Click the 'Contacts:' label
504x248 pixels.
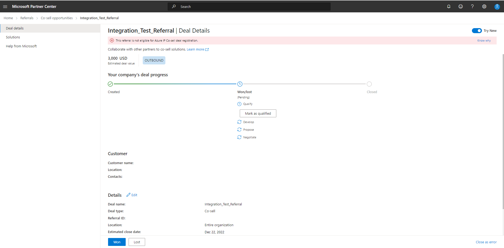pyautogui.click(x=115, y=177)
